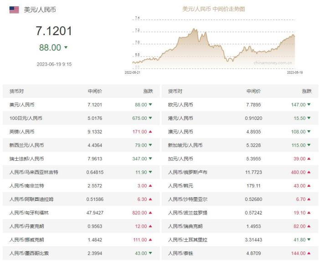Open the 100日元/人民币 currency pair
The height and width of the screenshot is (261, 319).
(x=26, y=118)
